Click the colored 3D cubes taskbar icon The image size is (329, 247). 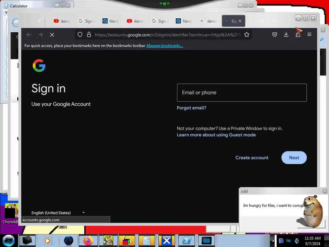127,241
